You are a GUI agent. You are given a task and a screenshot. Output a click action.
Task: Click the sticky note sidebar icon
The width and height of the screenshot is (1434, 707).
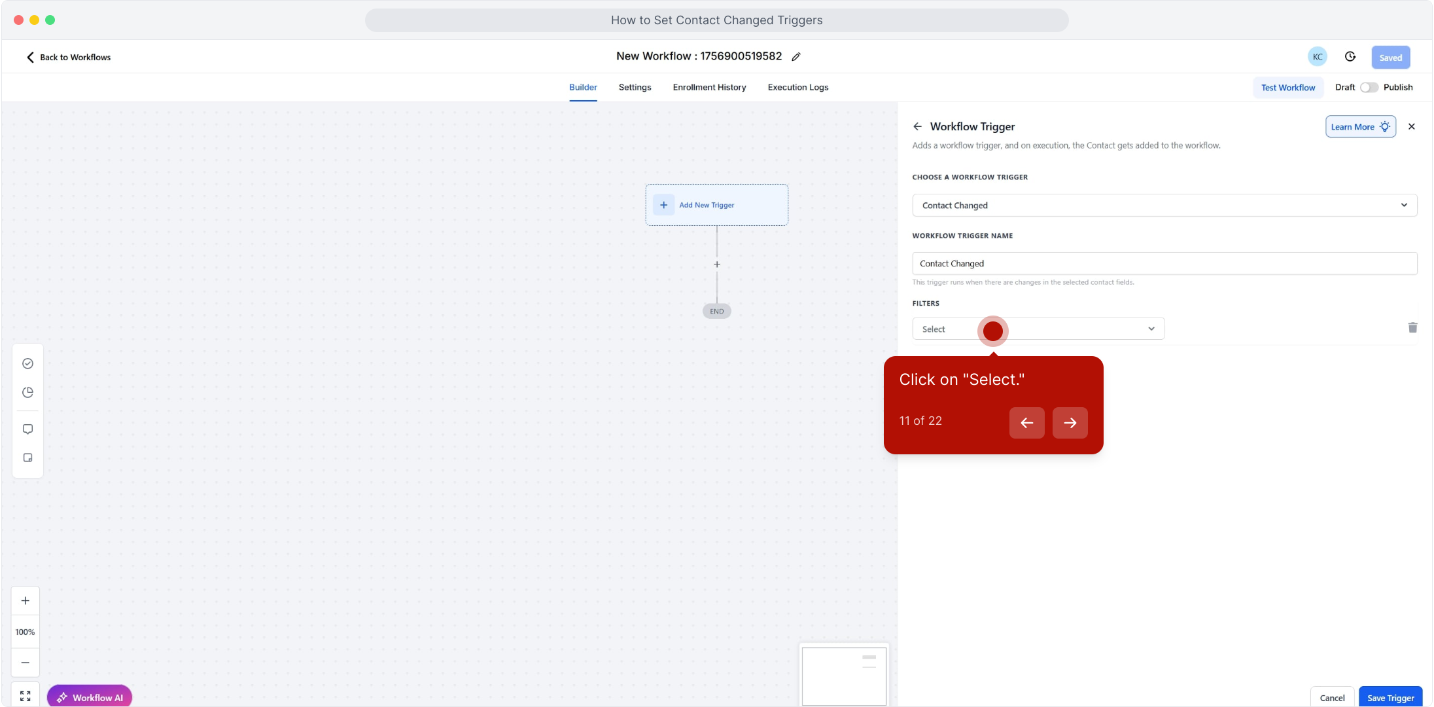click(27, 458)
